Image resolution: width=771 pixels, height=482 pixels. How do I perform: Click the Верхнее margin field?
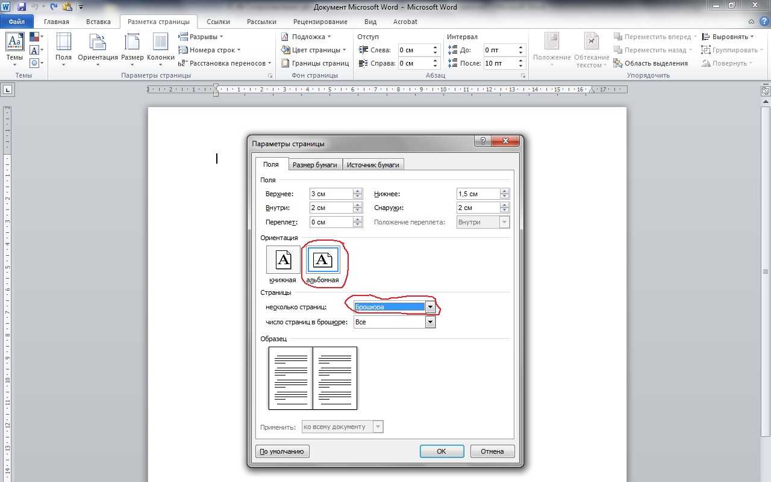pos(331,194)
